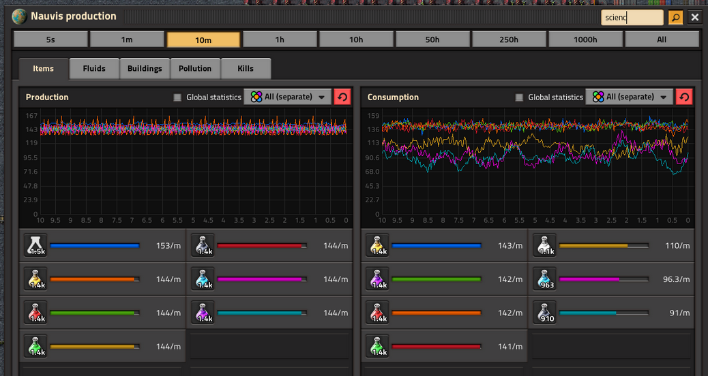Image resolution: width=708 pixels, height=376 pixels.
Task: Click the Nauvis production title text
Action: click(74, 16)
